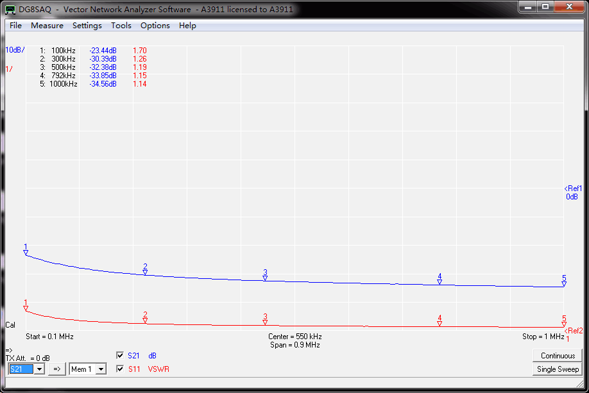Select blue marker 3 on S21 trace
This screenshot has width=589, height=393.
pyautogui.click(x=265, y=275)
